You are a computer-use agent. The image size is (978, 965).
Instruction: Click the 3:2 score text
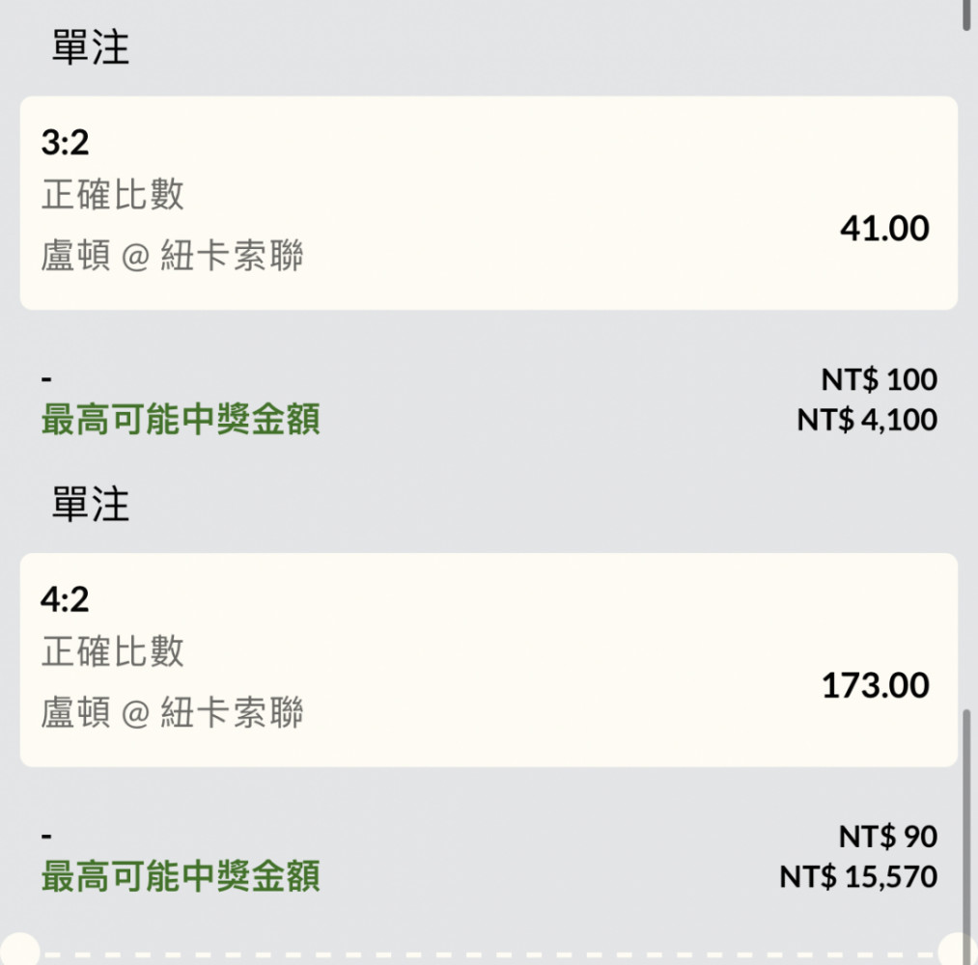[x=65, y=142]
